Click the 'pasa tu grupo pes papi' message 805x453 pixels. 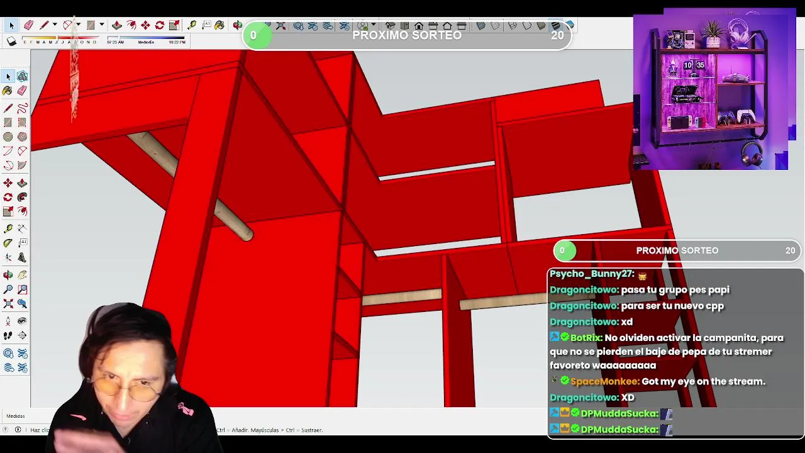(675, 290)
